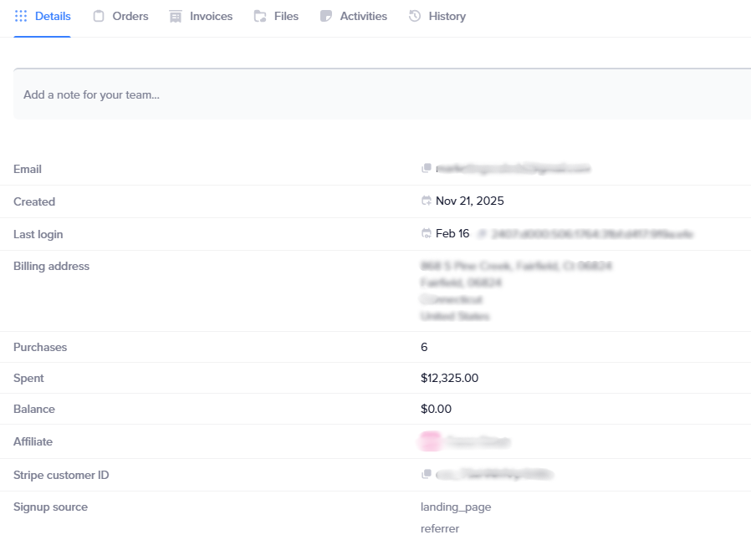
Task: Click the blurred email address value
Action: (x=513, y=169)
